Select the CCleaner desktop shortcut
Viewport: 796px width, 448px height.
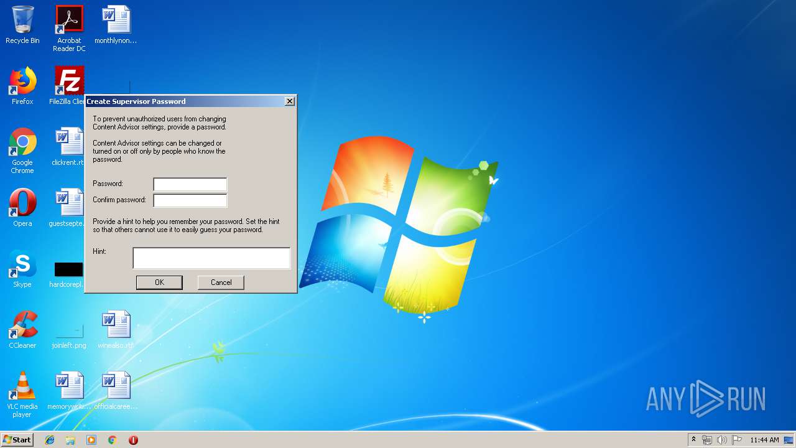22,330
